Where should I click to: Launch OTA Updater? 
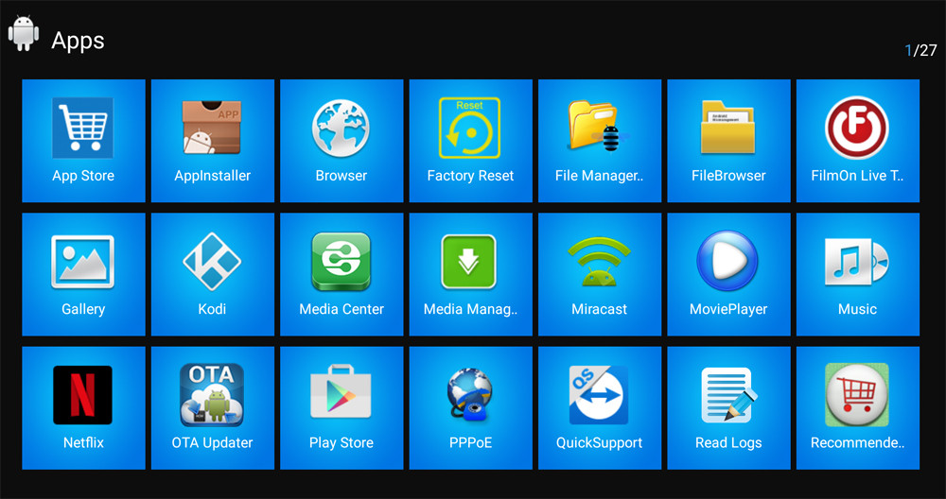click(212, 406)
